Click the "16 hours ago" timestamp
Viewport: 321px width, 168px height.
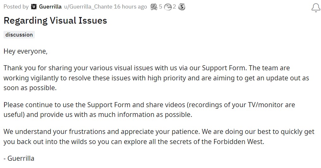[130, 7]
